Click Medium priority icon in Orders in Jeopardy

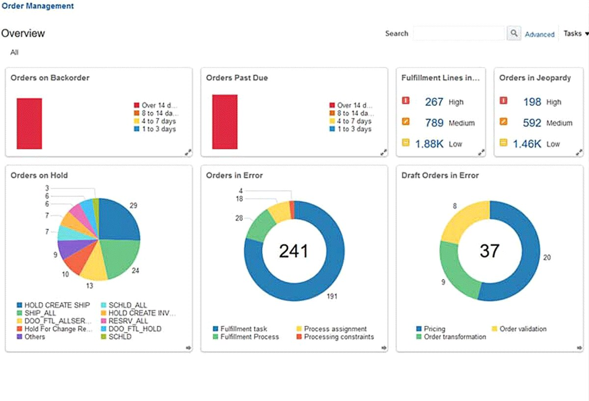(504, 122)
